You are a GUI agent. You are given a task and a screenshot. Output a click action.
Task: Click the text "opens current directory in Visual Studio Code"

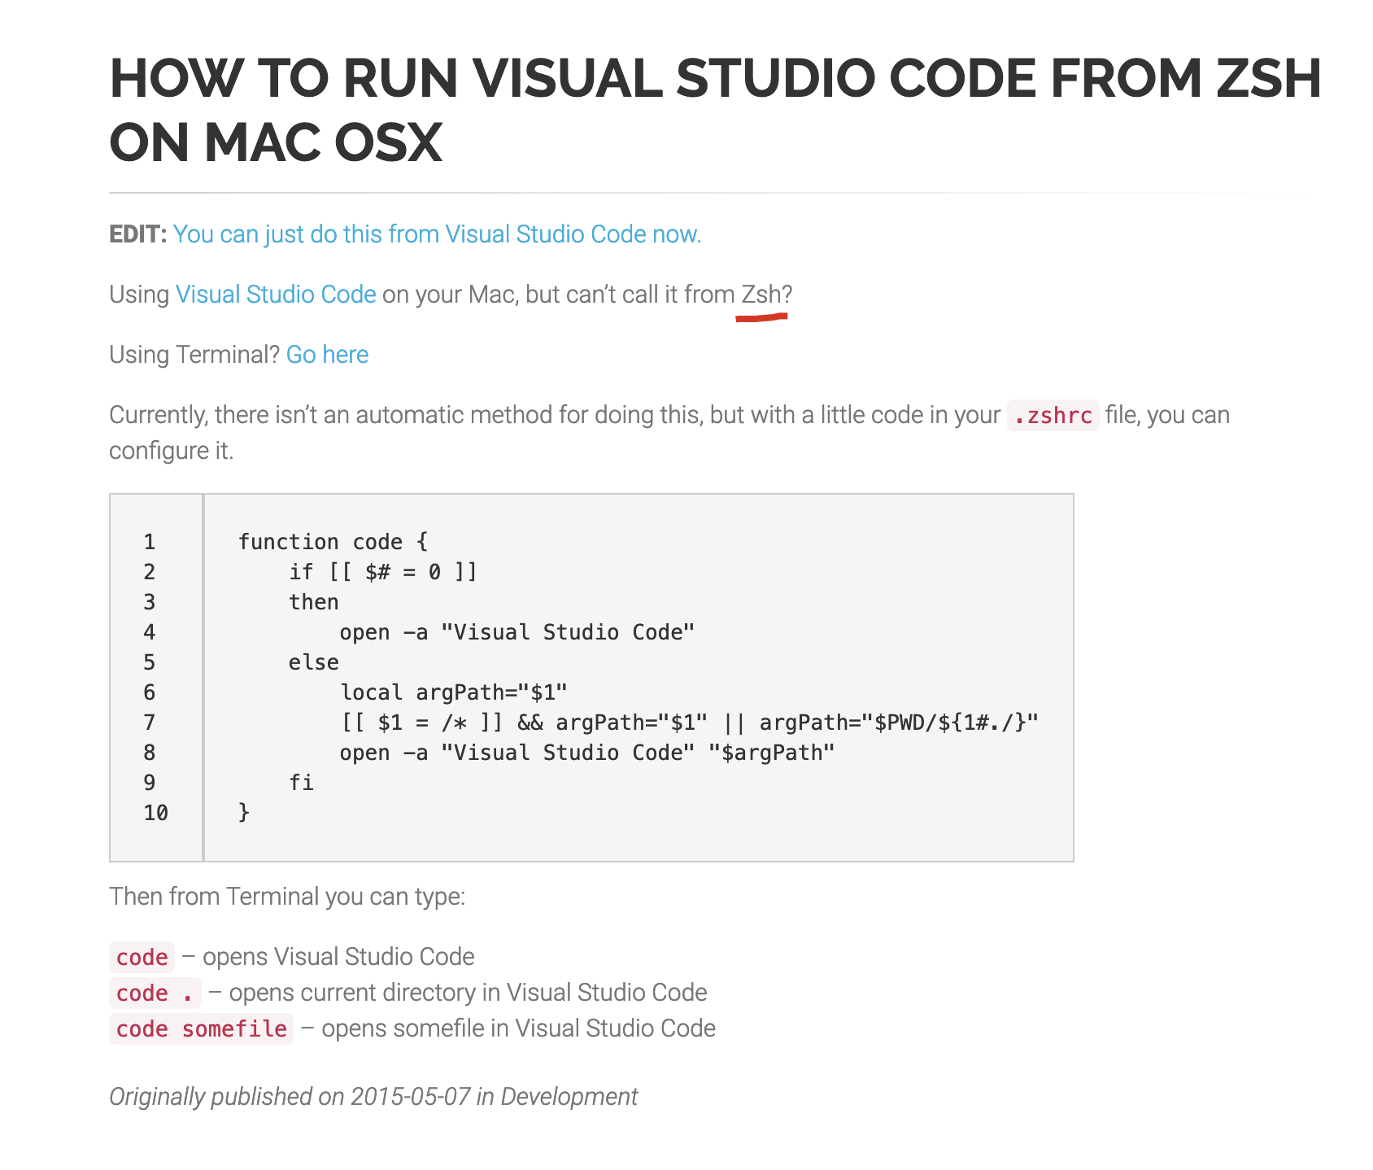(x=468, y=993)
